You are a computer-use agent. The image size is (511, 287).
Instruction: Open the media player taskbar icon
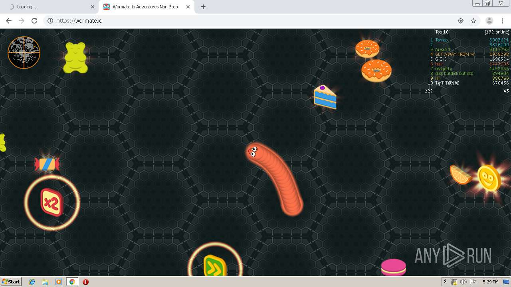tap(59, 282)
